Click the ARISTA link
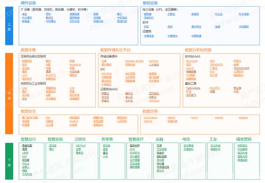265x183 pixels. pos(148,121)
